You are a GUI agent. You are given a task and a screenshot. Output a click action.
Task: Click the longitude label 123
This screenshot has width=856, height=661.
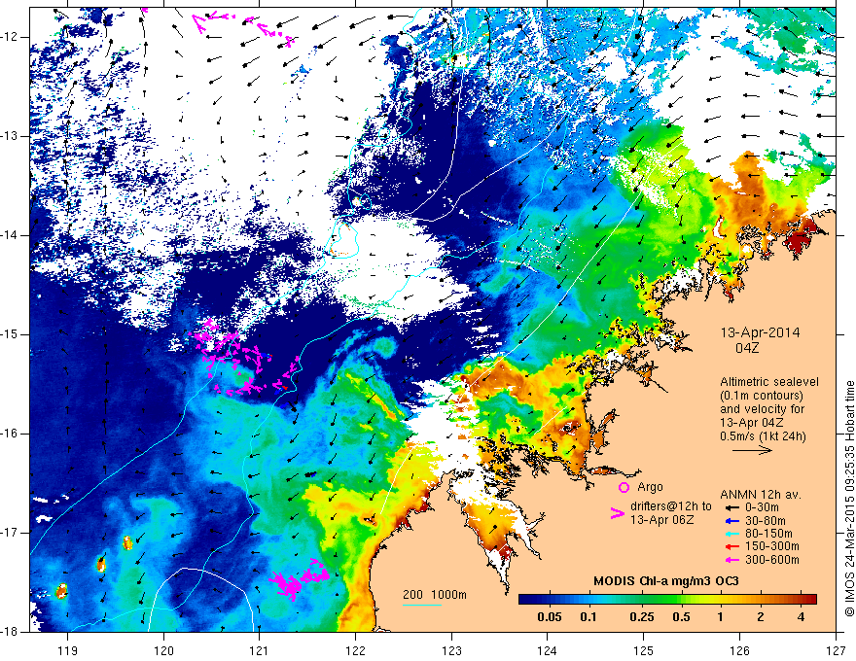coord(451,650)
